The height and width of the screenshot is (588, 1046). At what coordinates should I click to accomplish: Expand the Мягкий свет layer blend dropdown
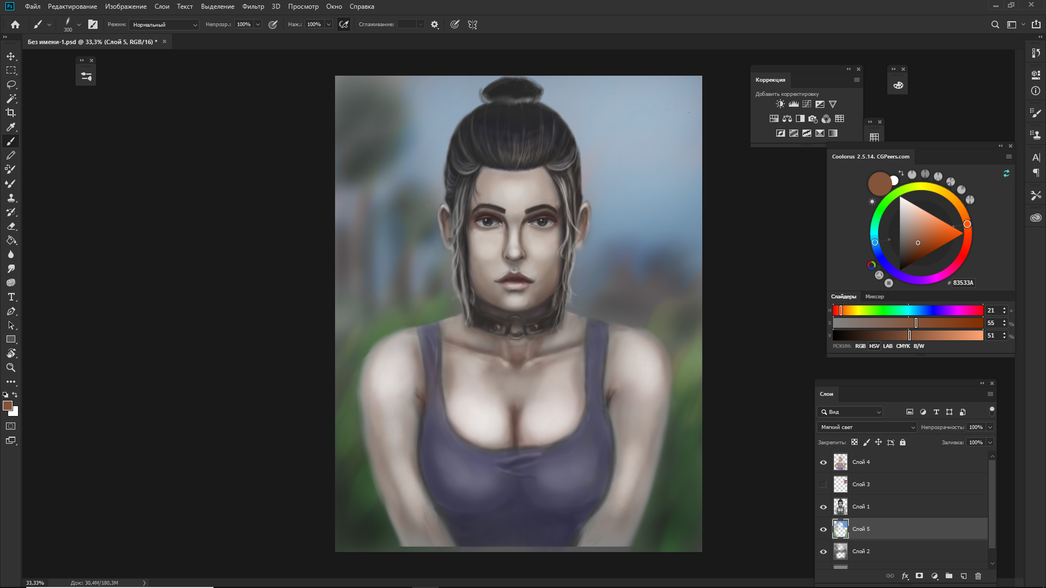click(x=866, y=427)
